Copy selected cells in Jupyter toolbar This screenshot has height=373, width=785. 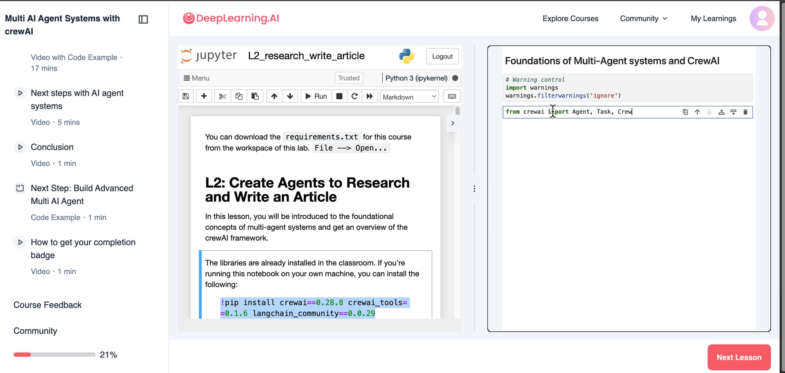coord(239,96)
